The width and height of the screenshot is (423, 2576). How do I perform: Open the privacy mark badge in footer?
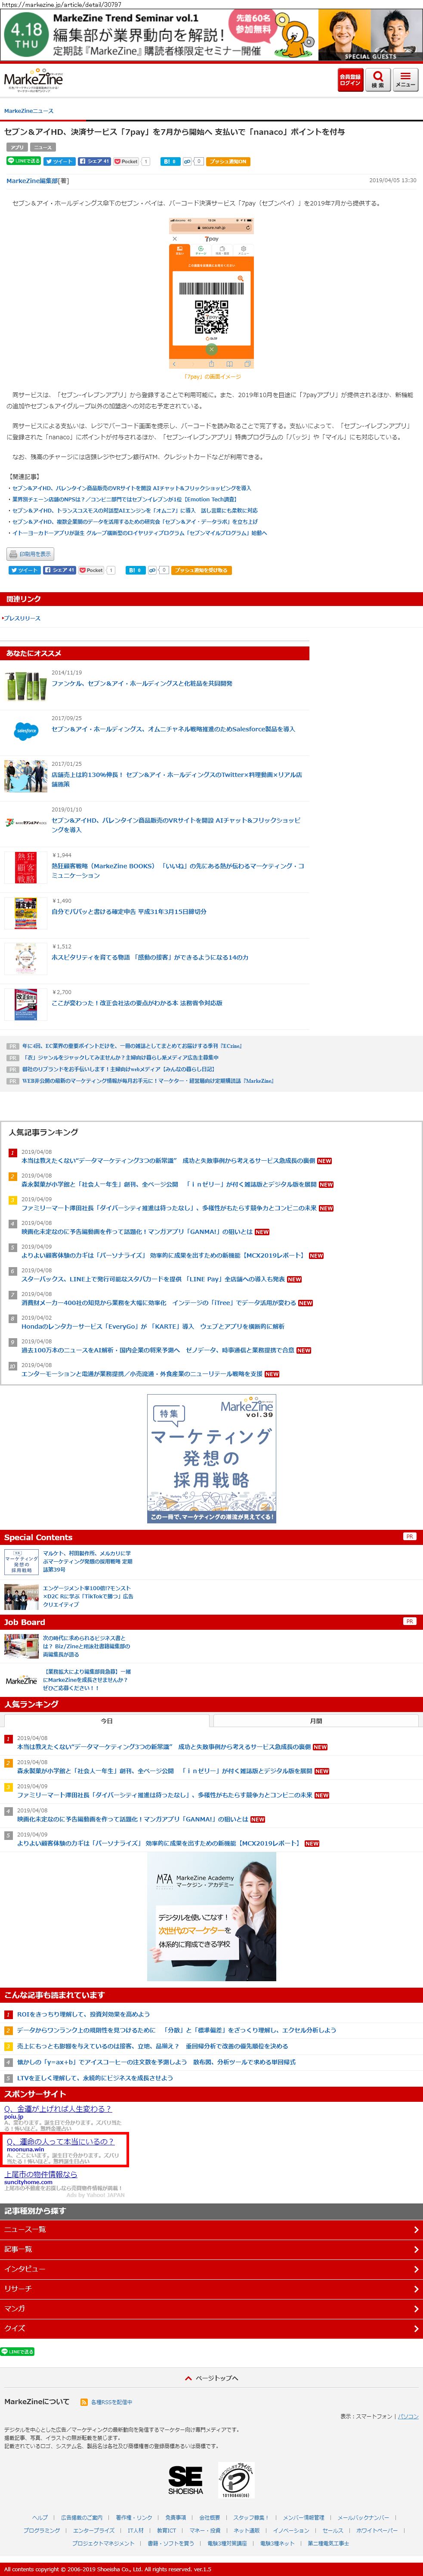[x=236, y=2480]
